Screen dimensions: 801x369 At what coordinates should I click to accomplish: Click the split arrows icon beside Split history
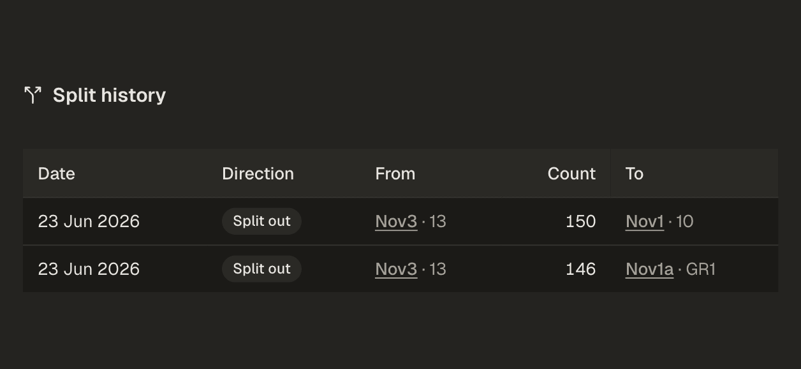point(33,95)
